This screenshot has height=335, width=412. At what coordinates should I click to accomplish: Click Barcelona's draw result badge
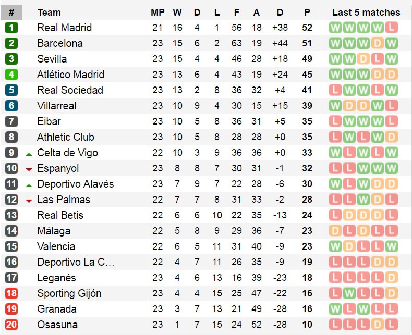click(x=377, y=43)
